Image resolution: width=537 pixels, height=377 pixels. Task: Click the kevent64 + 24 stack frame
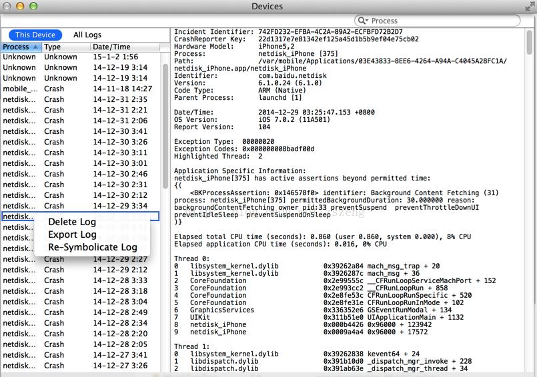click(x=297, y=354)
